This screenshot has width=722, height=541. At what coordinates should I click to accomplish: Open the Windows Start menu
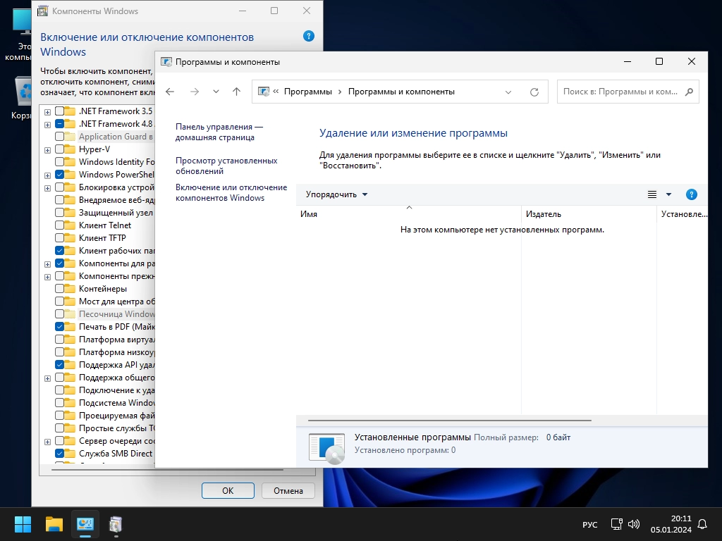pos(23,524)
